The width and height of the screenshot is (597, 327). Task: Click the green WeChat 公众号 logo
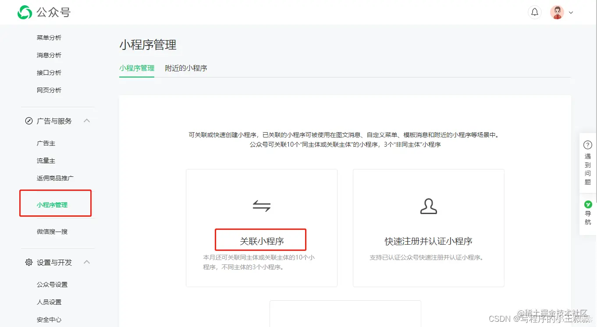[25, 12]
